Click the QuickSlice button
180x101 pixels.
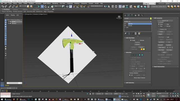click(161, 42)
